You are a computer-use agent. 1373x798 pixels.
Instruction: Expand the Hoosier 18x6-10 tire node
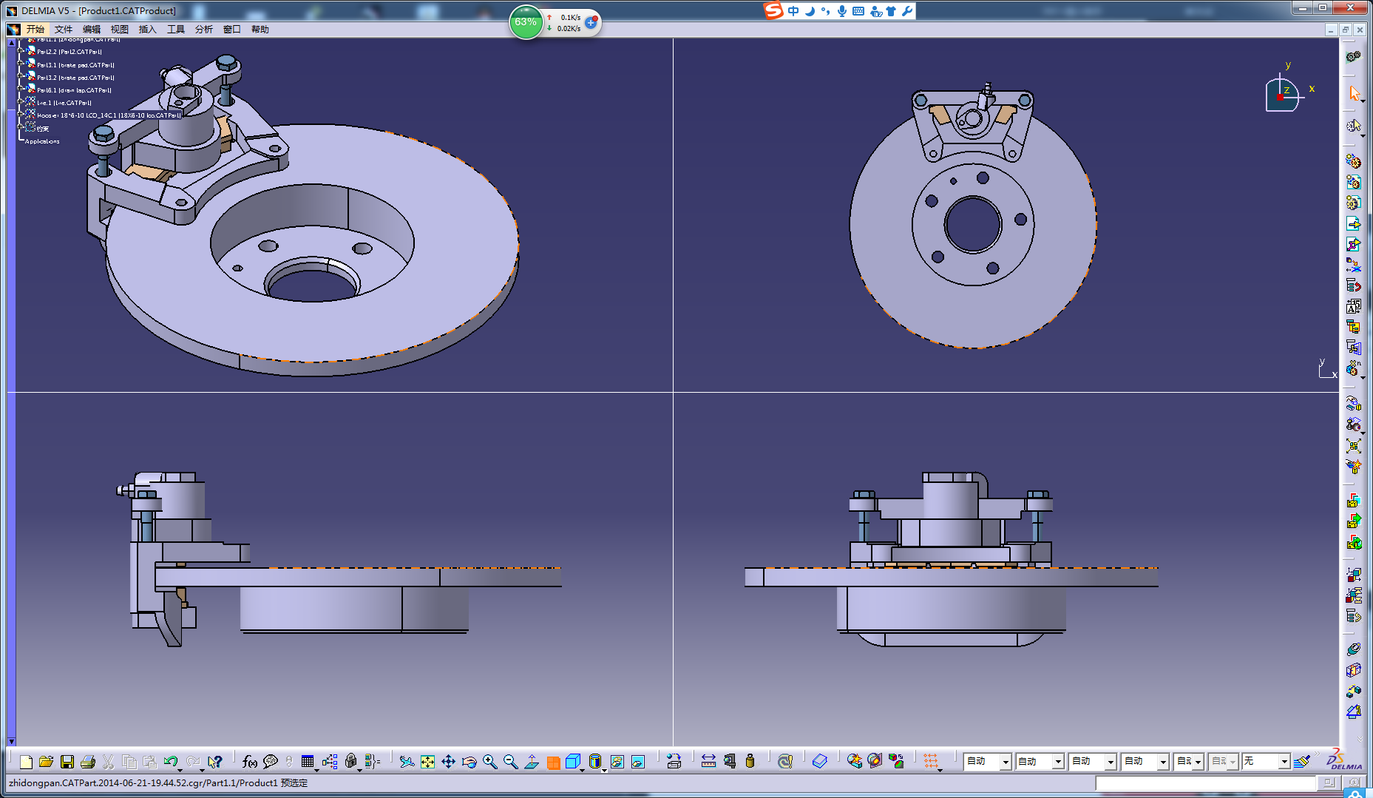click(x=21, y=115)
